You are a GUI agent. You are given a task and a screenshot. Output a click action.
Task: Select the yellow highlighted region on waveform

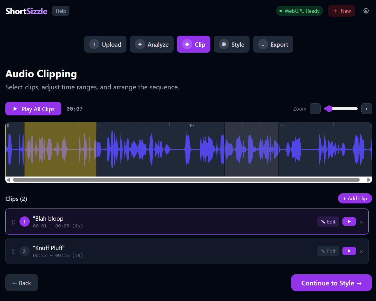60,149
